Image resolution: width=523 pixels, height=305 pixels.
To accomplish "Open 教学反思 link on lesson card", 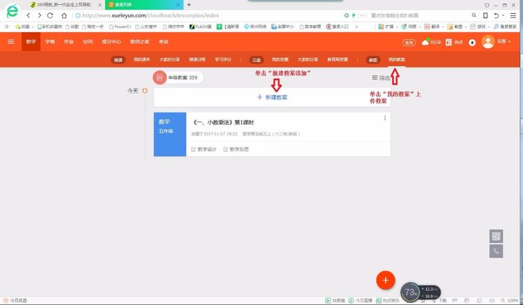I will (236, 149).
